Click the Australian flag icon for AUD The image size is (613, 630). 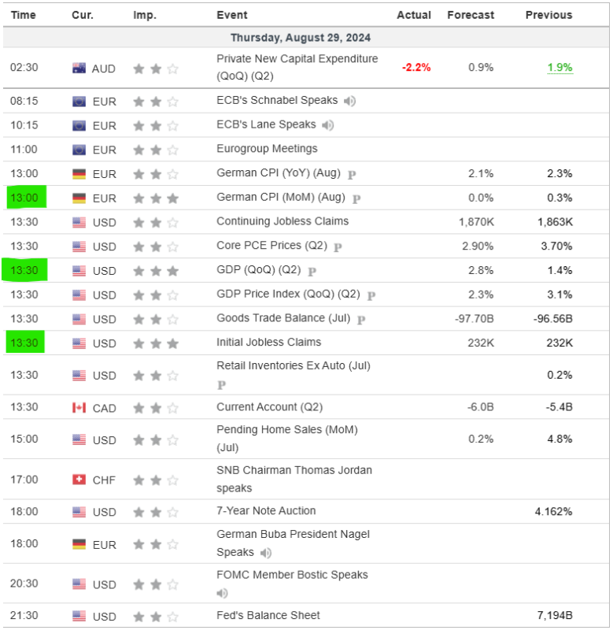(79, 69)
